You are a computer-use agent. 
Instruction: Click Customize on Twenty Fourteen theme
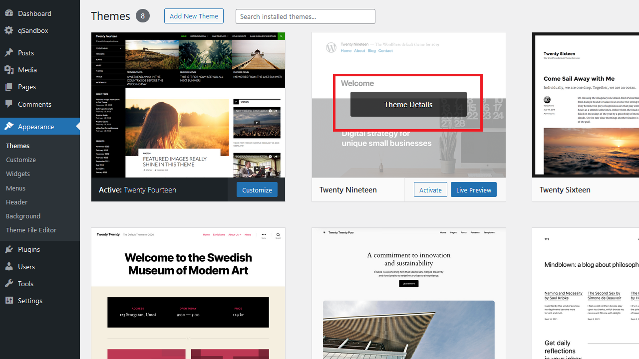click(257, 189)
